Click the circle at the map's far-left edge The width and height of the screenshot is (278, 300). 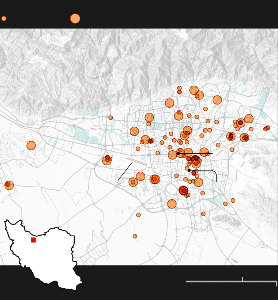[9, 185]
